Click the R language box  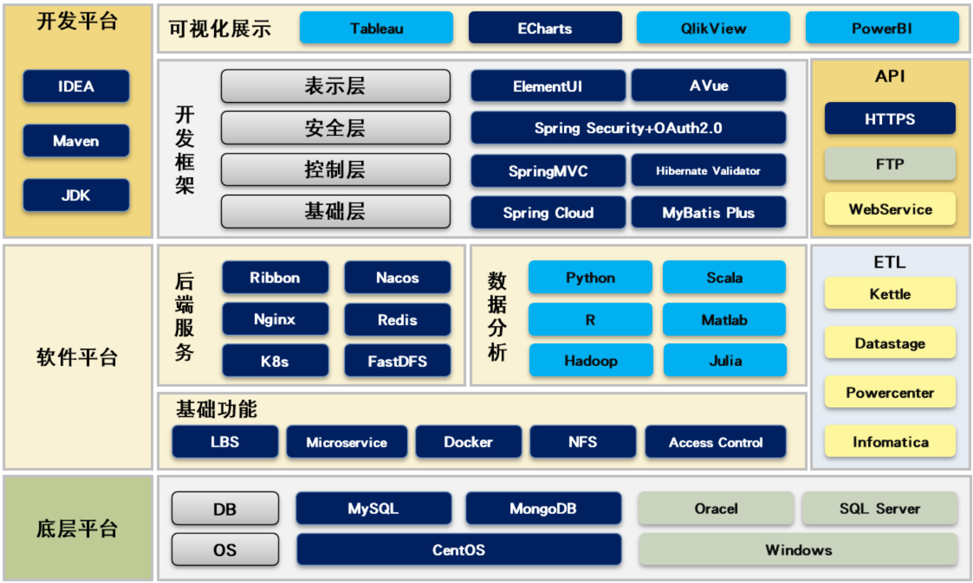tap(590, 320)
